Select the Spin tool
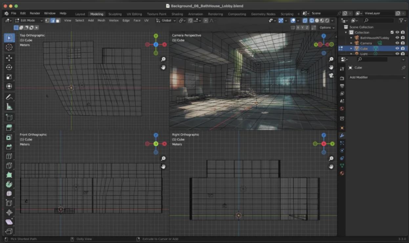Image resolution: width=409 pixels, height=243 pixels. coord(9,185)
